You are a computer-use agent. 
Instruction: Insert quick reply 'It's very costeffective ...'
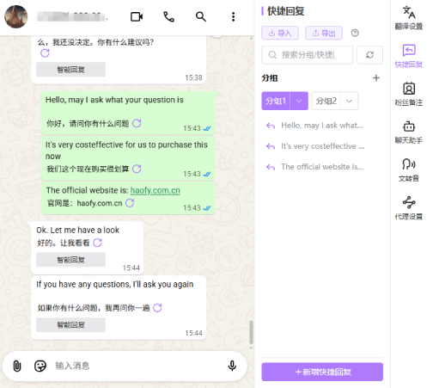tap(315, 146)
